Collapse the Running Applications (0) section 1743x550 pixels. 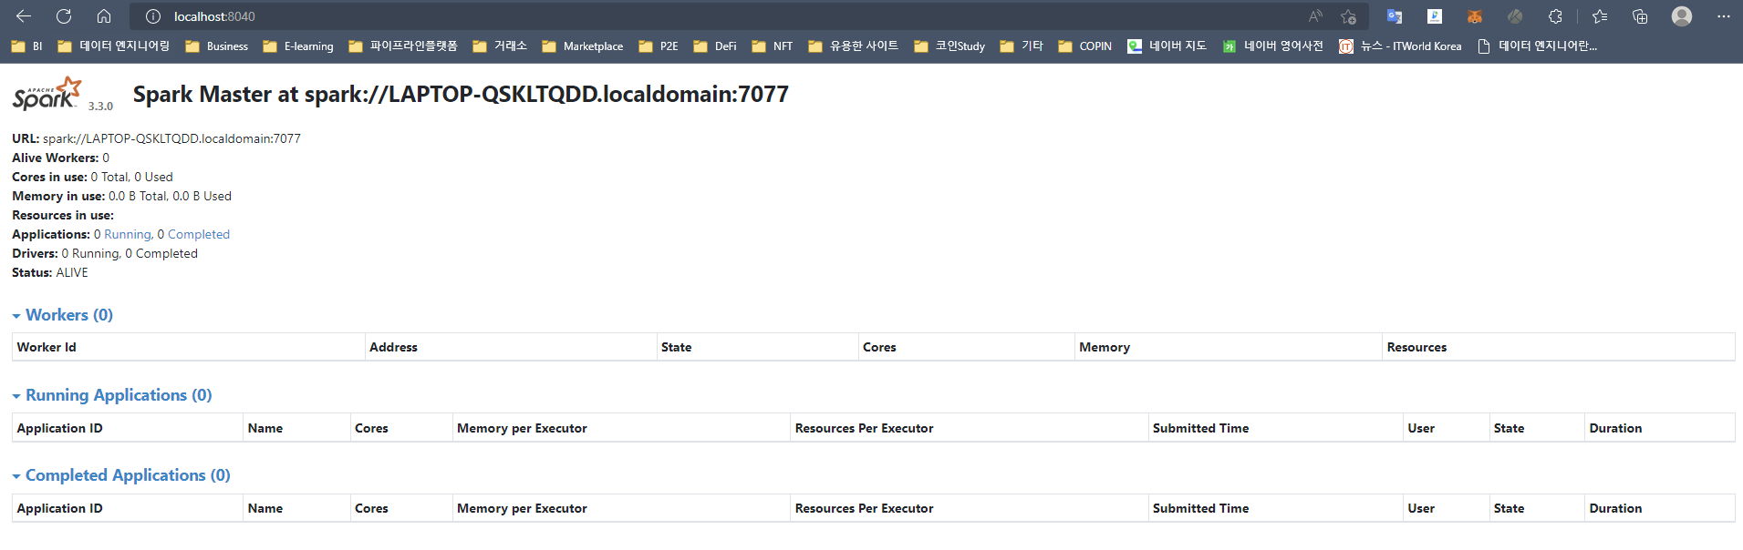tap(112, 395)
